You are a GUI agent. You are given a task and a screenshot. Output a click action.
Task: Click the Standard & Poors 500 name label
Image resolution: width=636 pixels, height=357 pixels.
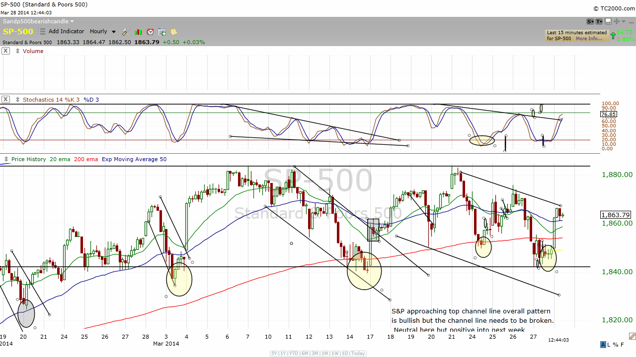pos(27,42)
